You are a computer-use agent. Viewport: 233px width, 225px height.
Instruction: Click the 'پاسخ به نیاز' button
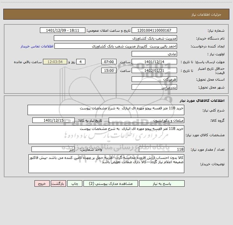tap(162, 184)
